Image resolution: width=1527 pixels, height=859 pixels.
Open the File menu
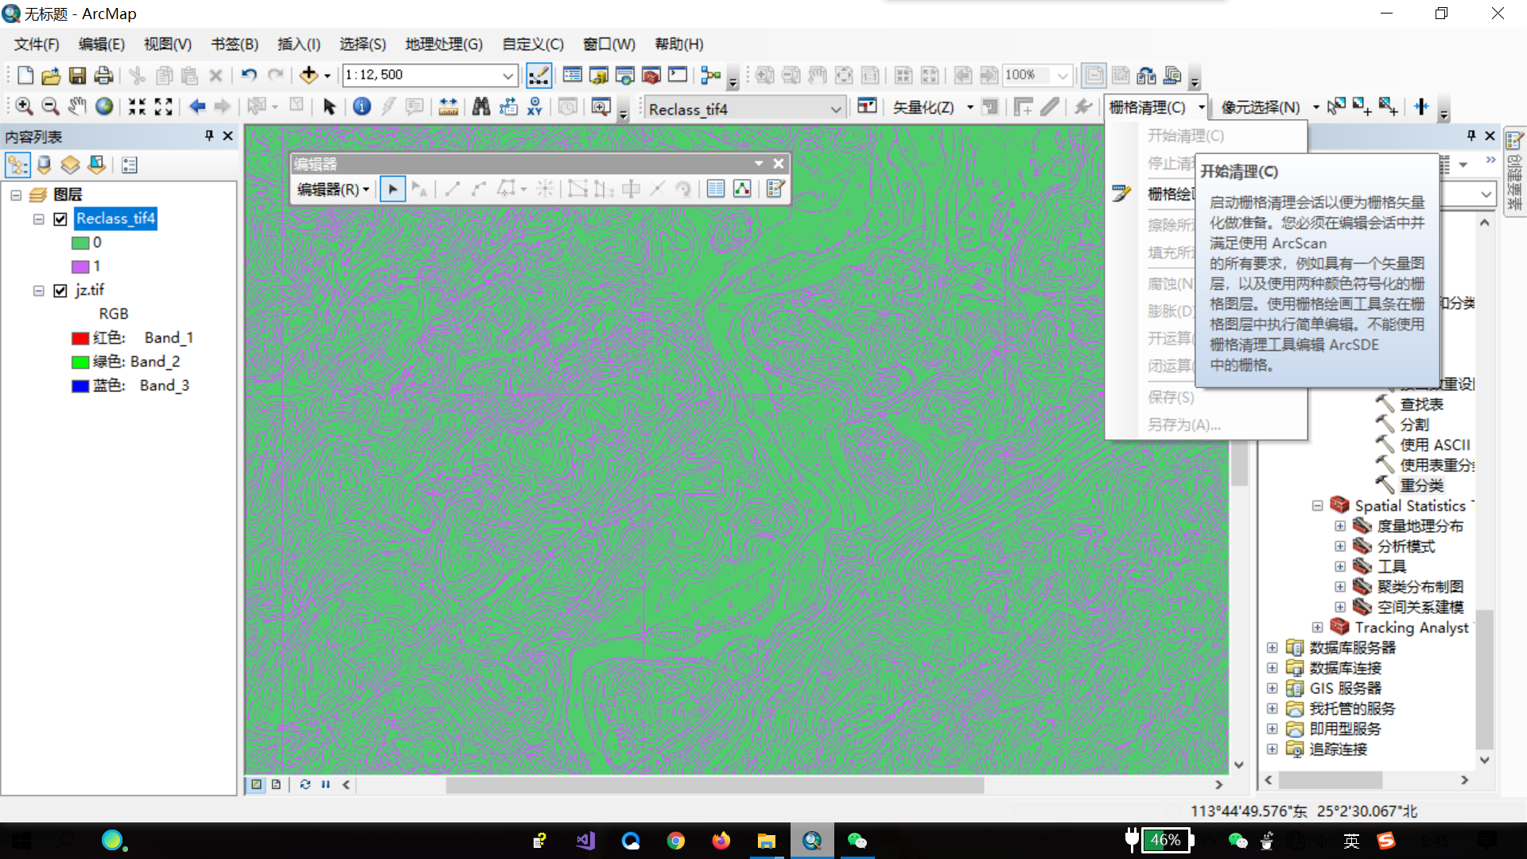click(37, 45)
